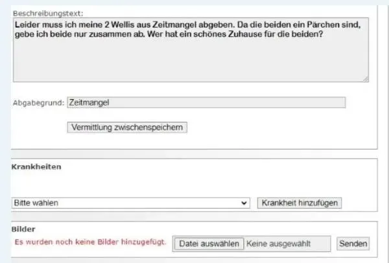Click the Bilder section heading
This screenshot has width=389, height=263.
[23, 229]
